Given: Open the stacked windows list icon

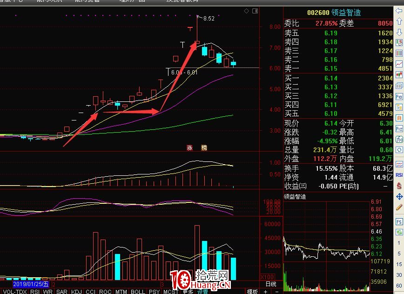Looking at the screenshot, I should pos(399,86).
